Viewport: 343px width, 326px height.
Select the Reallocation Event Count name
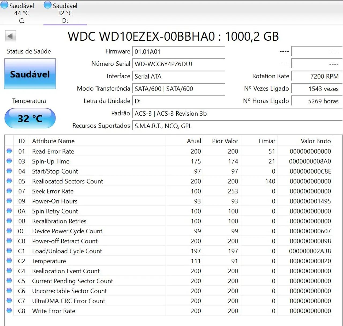click(66, 271)
